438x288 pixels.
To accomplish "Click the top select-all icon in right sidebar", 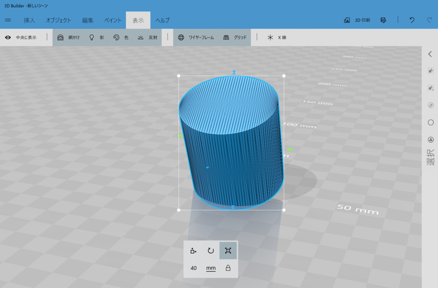I will tap(431, 71).
